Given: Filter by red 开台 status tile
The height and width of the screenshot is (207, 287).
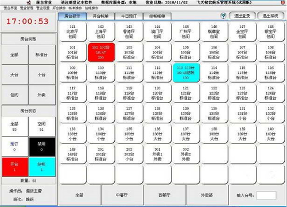Looking at the screenshot, I should point(15,167).
